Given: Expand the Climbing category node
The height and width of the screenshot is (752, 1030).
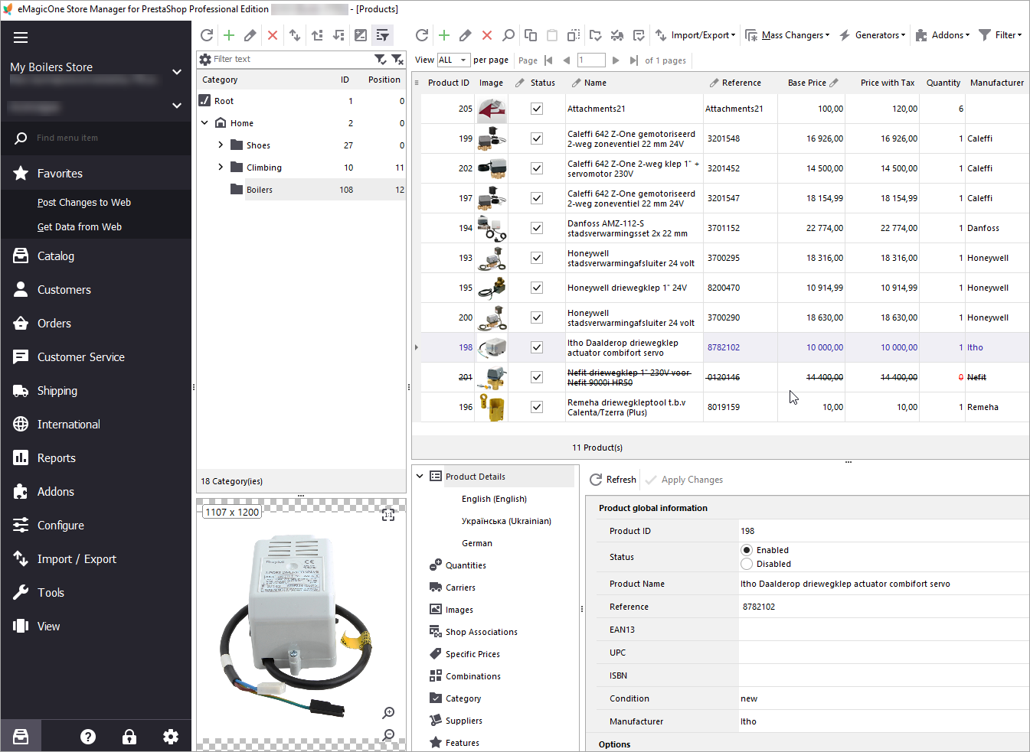Looking at the screenshot, I should pyautogui.click(x=221, y=167).
